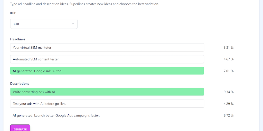263x131 pixels.
Task: Click the caret arrow in the KPI selector
Action: click(73, 24)
